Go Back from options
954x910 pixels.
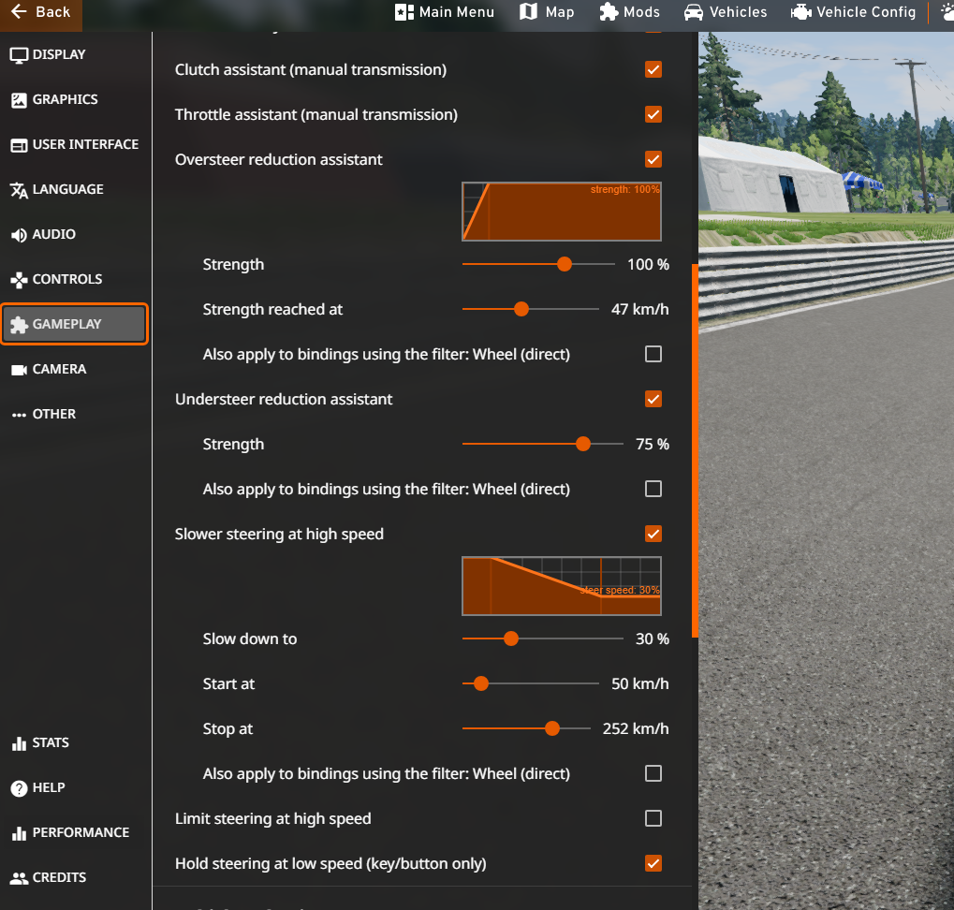pos(41,12)
